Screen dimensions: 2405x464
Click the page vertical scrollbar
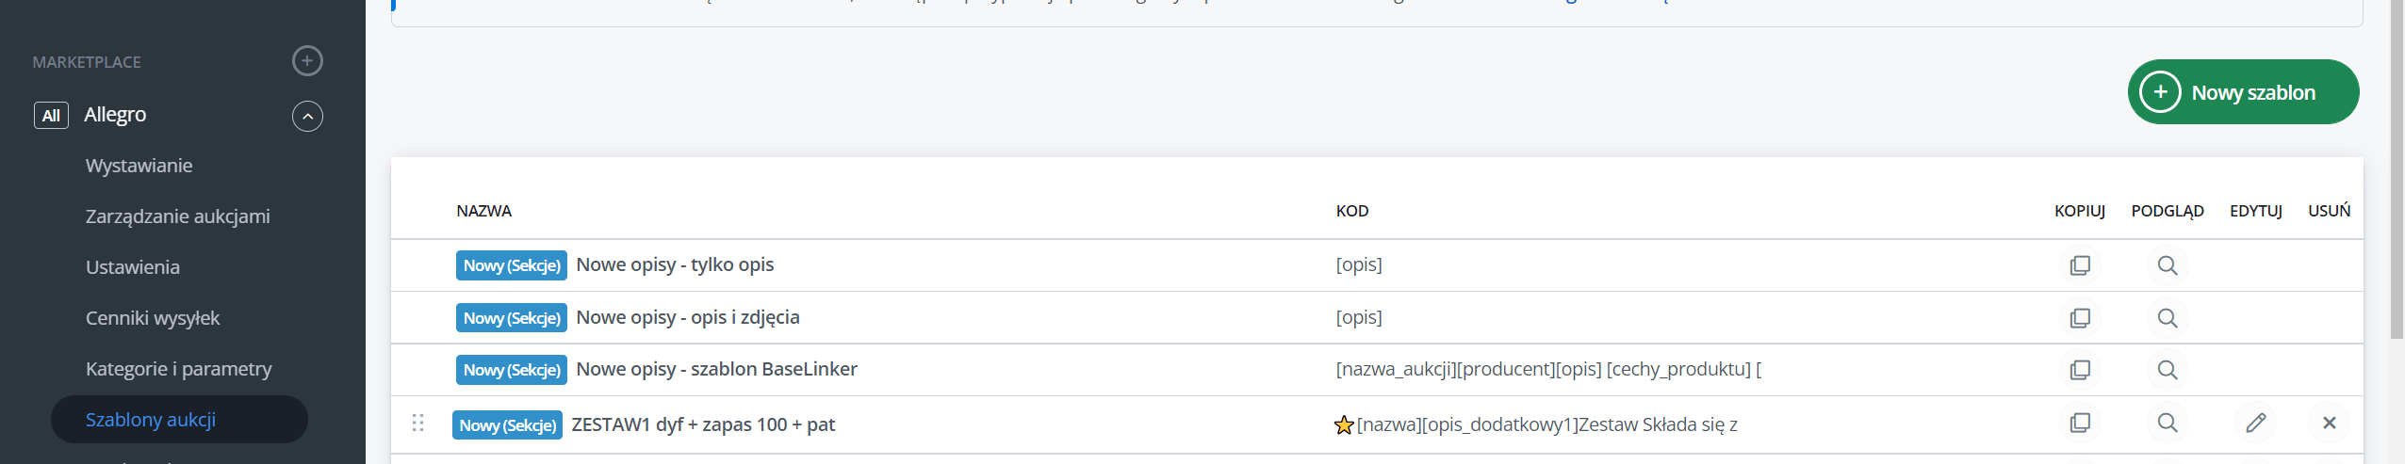coord(2397,169)
